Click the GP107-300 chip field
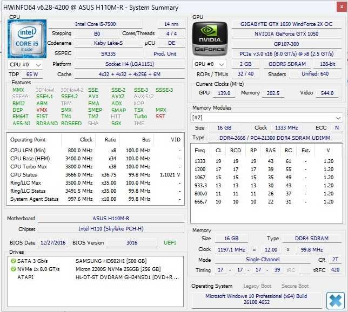This screenshot has width=348, height=312. click(x=286, y=44)
